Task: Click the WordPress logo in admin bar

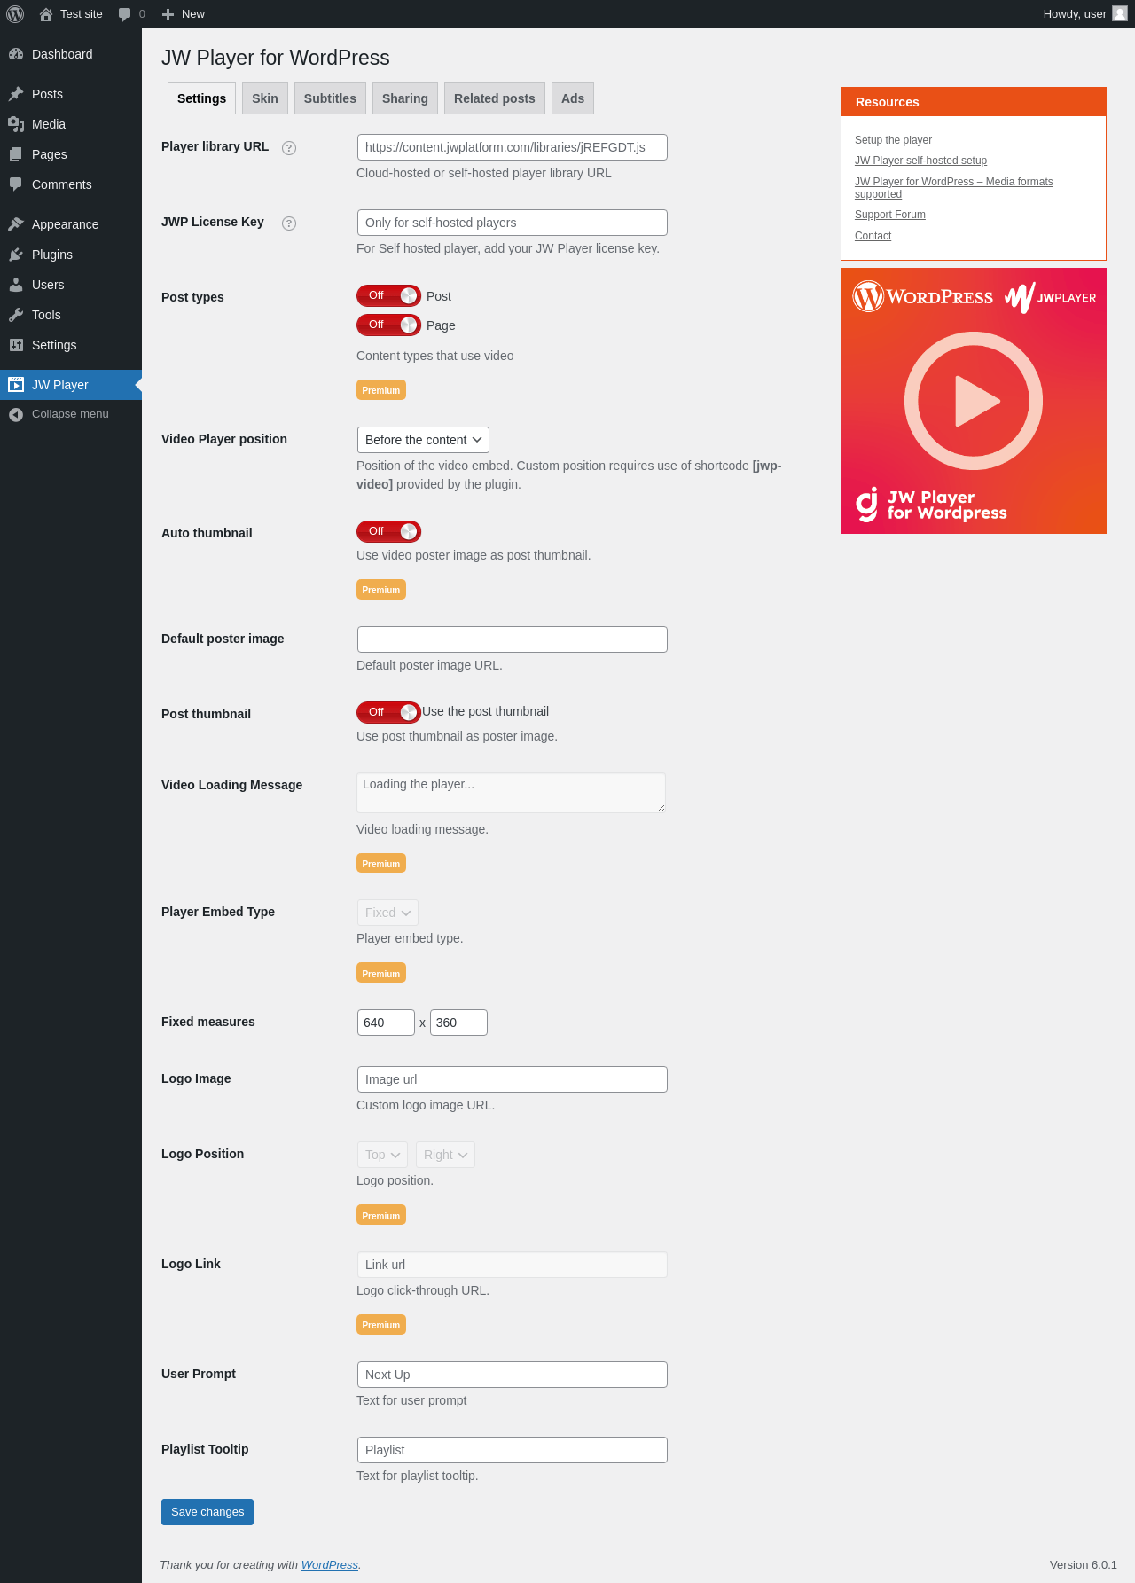Action: pos(15,14)
